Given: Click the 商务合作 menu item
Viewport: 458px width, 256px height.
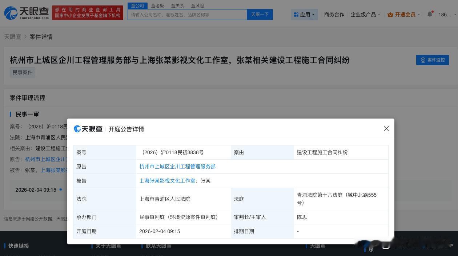Looking at the screenshot, I should 334,15.
